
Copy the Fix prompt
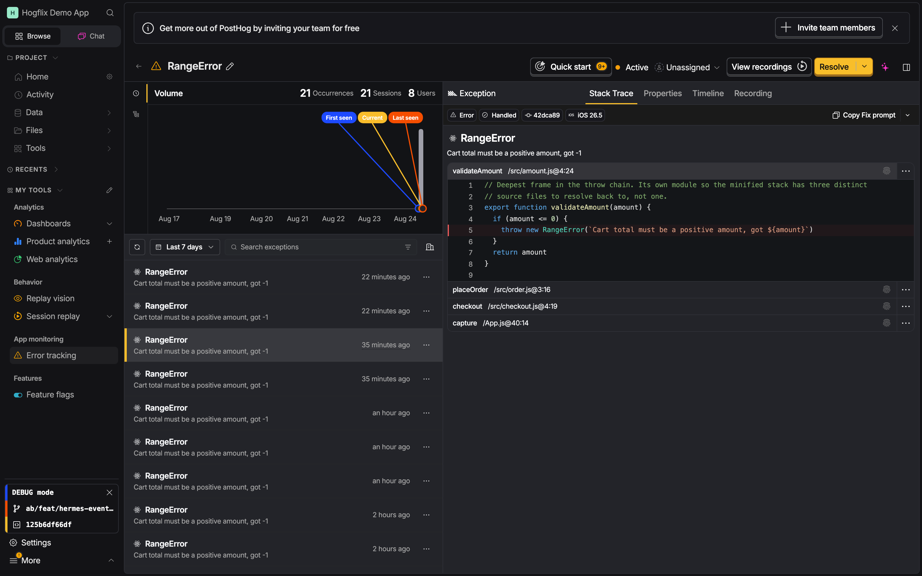[x=864, y=115]
